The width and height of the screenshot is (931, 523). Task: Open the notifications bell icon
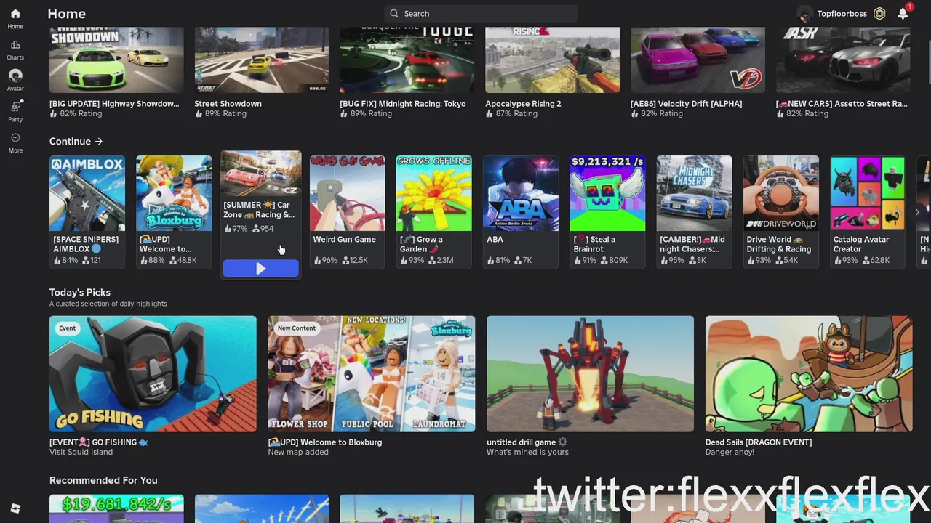(903, 14)
